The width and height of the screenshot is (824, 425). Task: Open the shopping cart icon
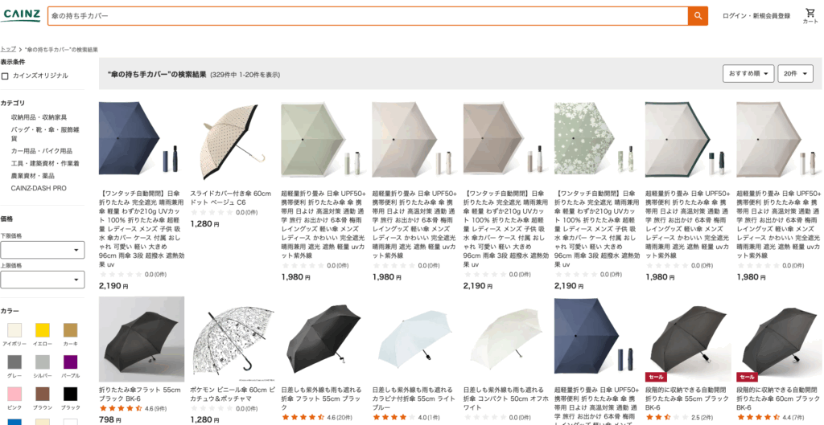[x=810, y=16]
